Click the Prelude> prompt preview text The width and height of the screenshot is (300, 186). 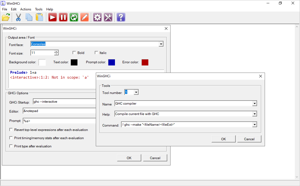[x=19, y=72]
